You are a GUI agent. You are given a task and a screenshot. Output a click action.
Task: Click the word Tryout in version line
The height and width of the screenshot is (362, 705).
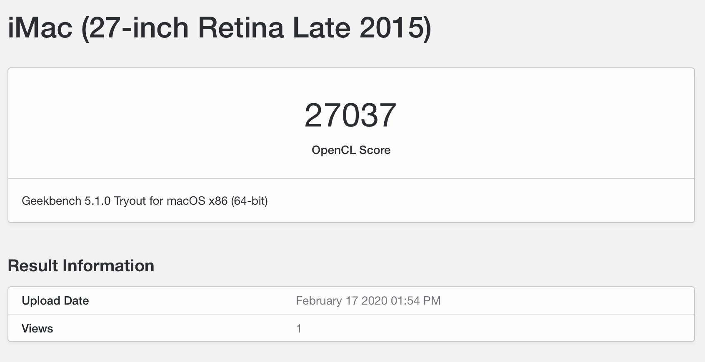130,201
